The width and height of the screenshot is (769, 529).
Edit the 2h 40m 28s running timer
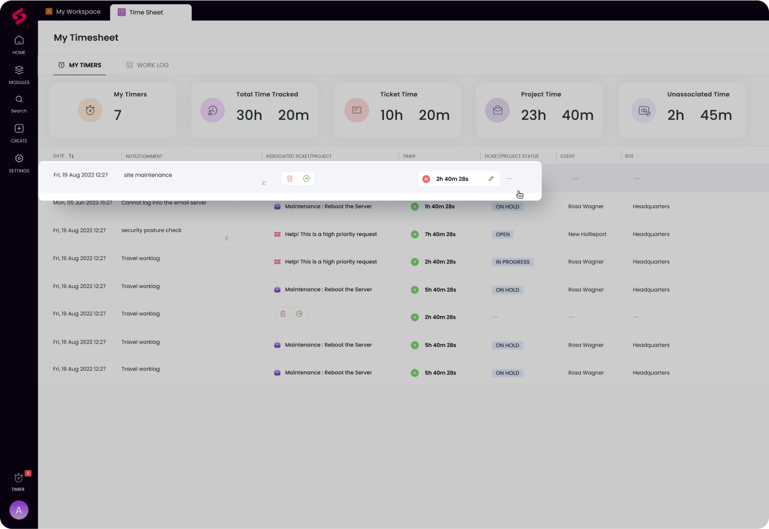[490, 178]
